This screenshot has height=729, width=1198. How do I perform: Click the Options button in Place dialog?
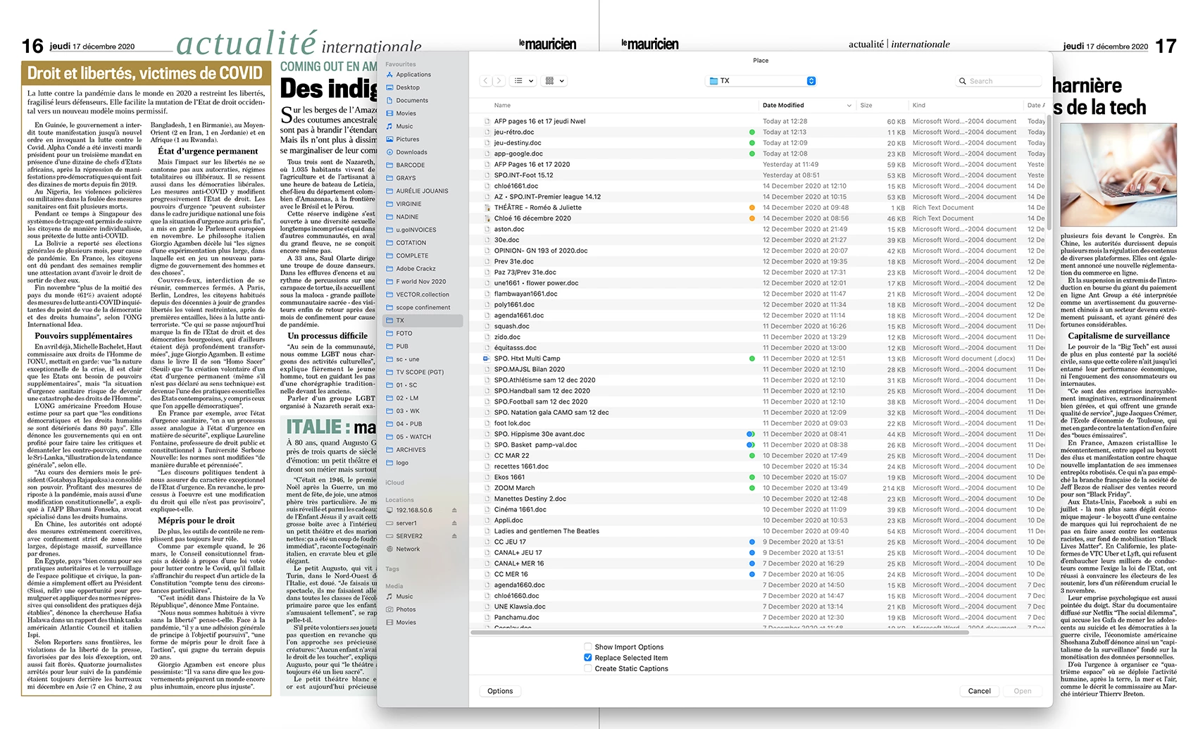click(500, 691)
